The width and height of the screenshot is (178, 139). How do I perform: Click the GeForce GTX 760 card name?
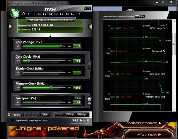42,25
